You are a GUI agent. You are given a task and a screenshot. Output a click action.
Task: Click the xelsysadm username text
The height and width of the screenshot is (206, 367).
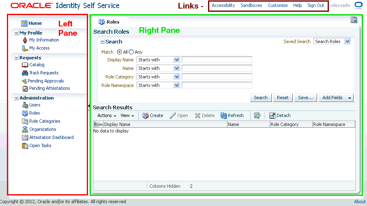tap(340, 5)
